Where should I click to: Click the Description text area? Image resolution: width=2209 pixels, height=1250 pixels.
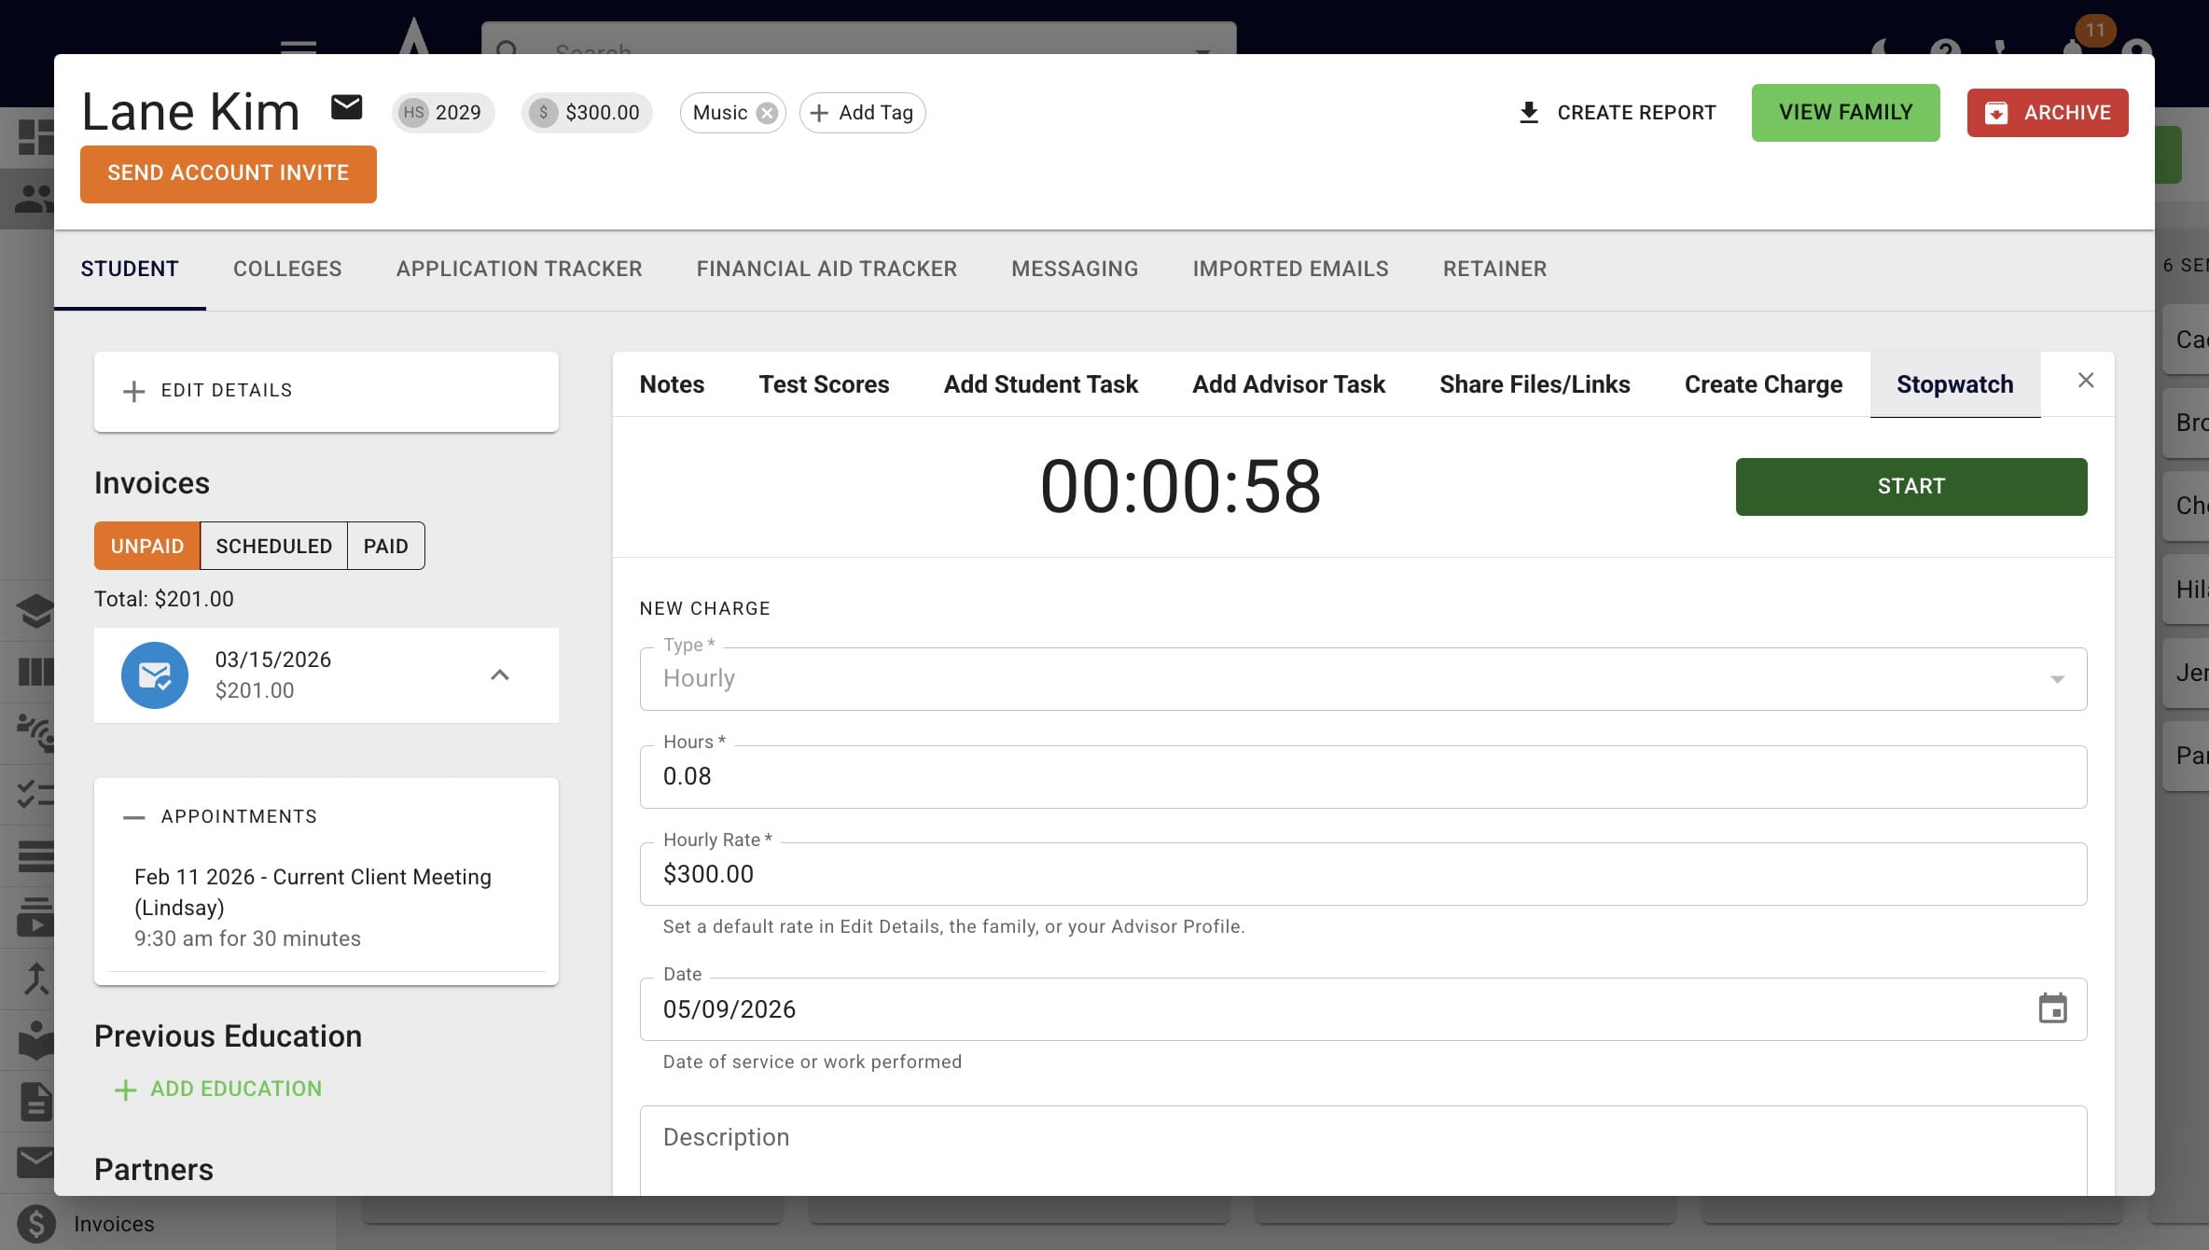coord(1363,1150)
